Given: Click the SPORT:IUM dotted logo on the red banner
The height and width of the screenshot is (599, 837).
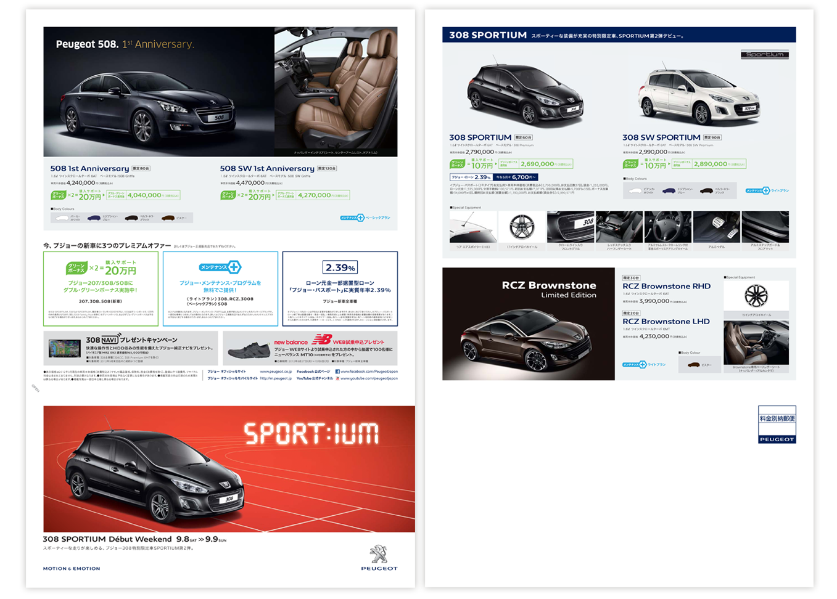Looking at the screenshot, I should 311,433.
